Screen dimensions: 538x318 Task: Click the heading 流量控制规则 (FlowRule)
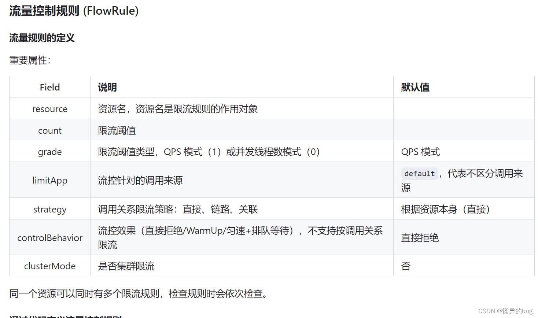click(73, 11)
